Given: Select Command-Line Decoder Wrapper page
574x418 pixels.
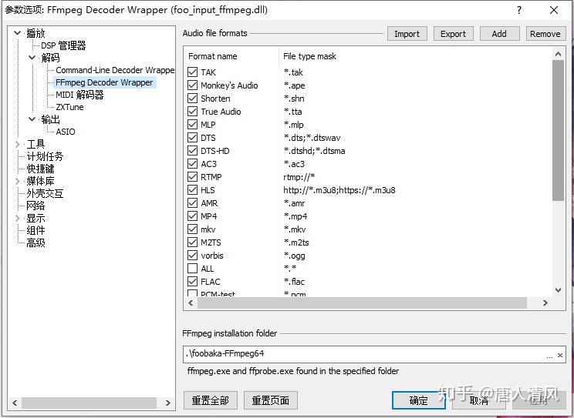Looking at the screenshot, I should pyautogui.click(x=115, y=70).
